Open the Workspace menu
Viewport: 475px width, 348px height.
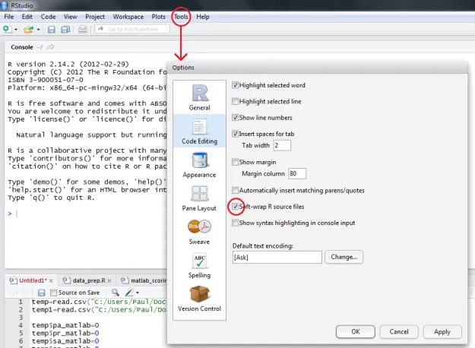pos(128,17)
